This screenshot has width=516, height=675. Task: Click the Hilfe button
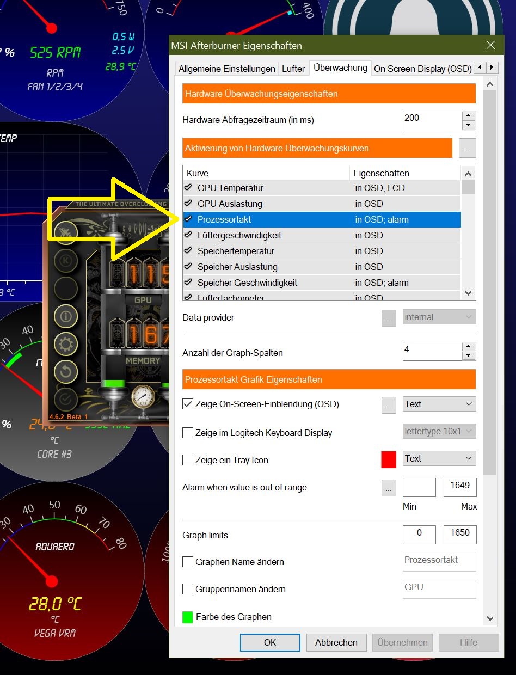click(x=469, y=642)
